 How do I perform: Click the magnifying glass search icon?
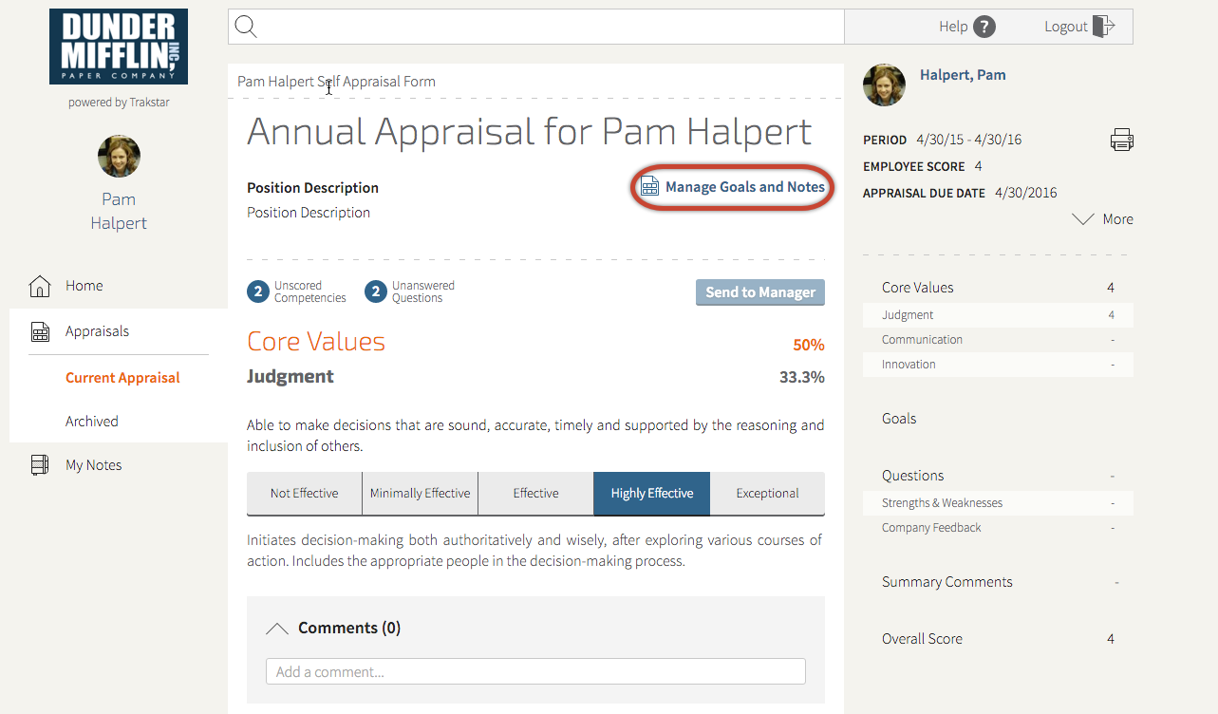[x=246, y=27]
